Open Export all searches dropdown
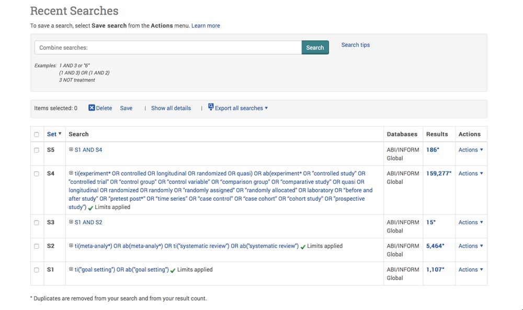 241,108
